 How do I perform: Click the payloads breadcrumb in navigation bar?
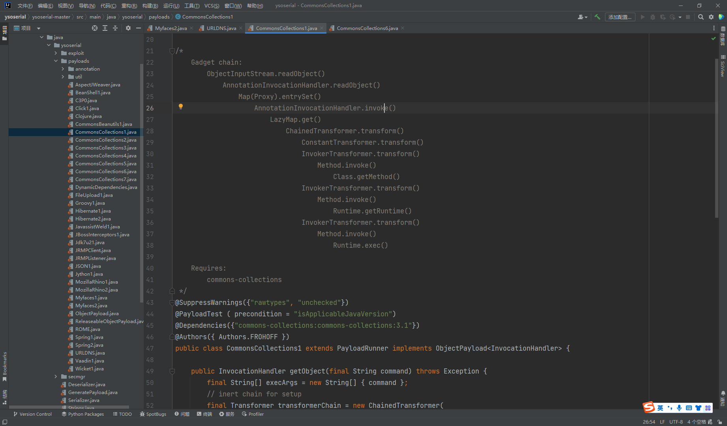[159, 17]
